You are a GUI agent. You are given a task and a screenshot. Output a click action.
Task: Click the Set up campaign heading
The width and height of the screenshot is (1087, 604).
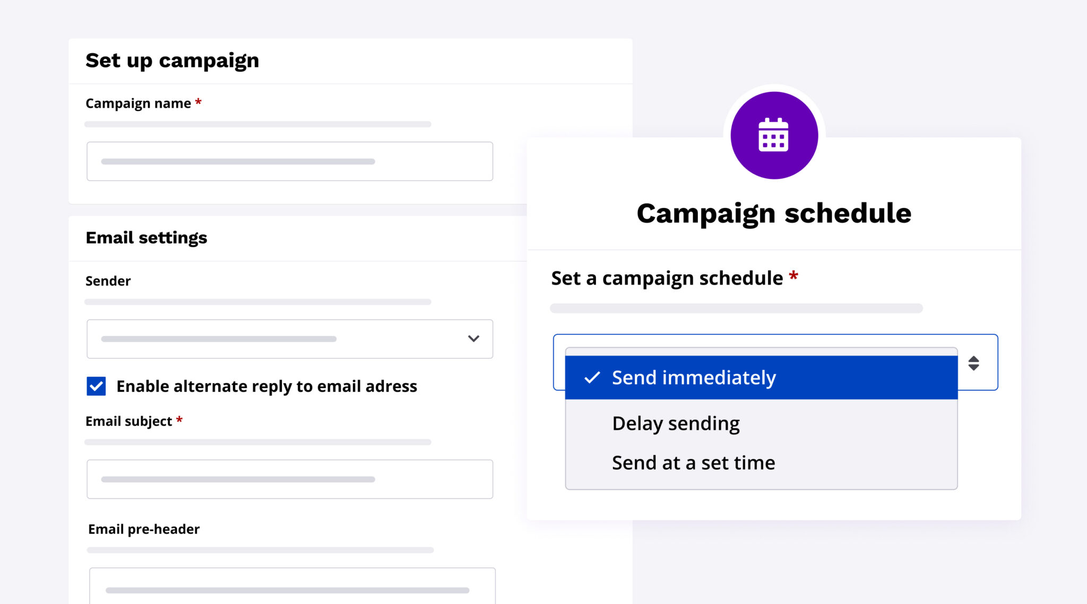[x=172, y=61]
